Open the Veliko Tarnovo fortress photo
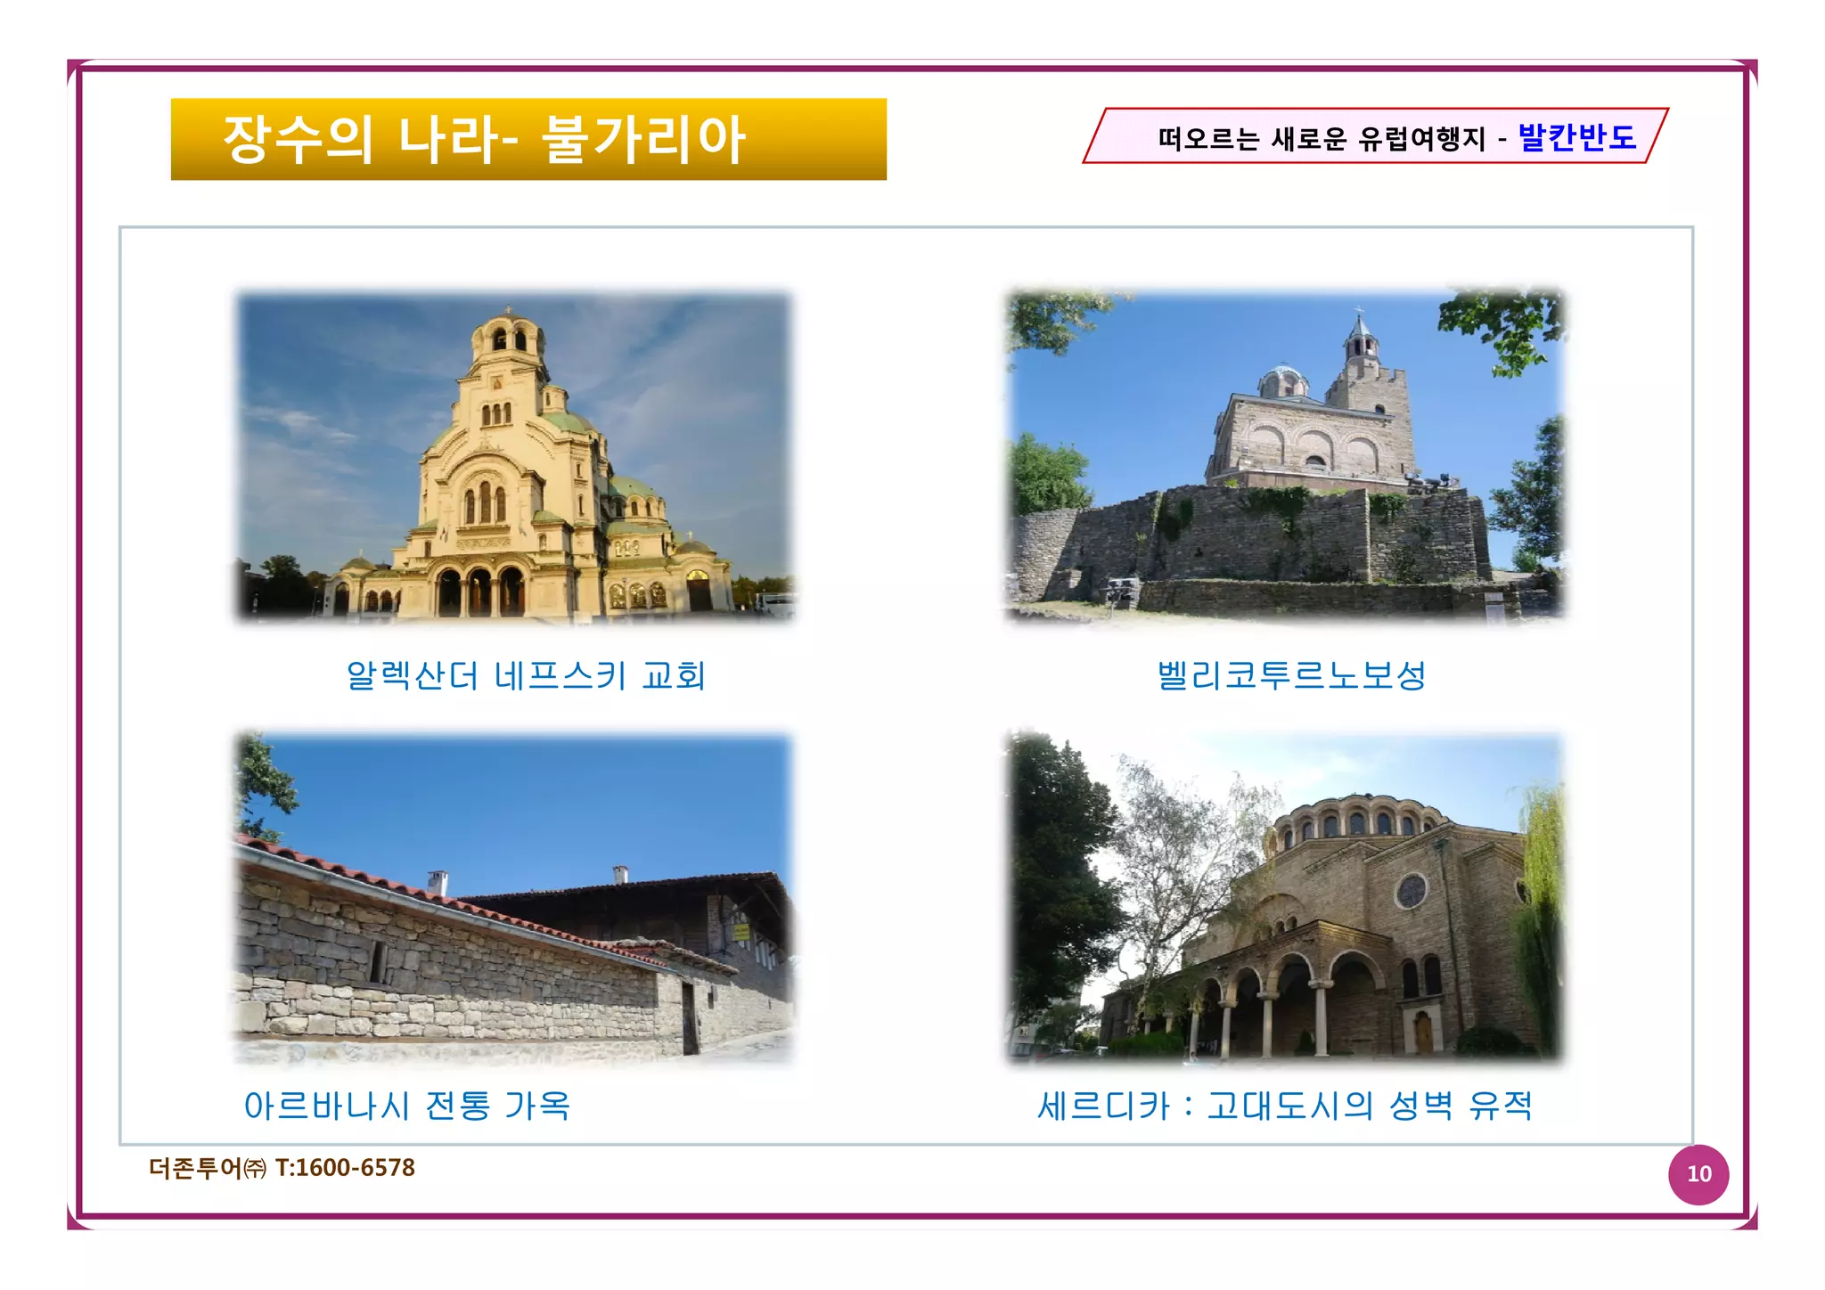 tap(1284, 454)
